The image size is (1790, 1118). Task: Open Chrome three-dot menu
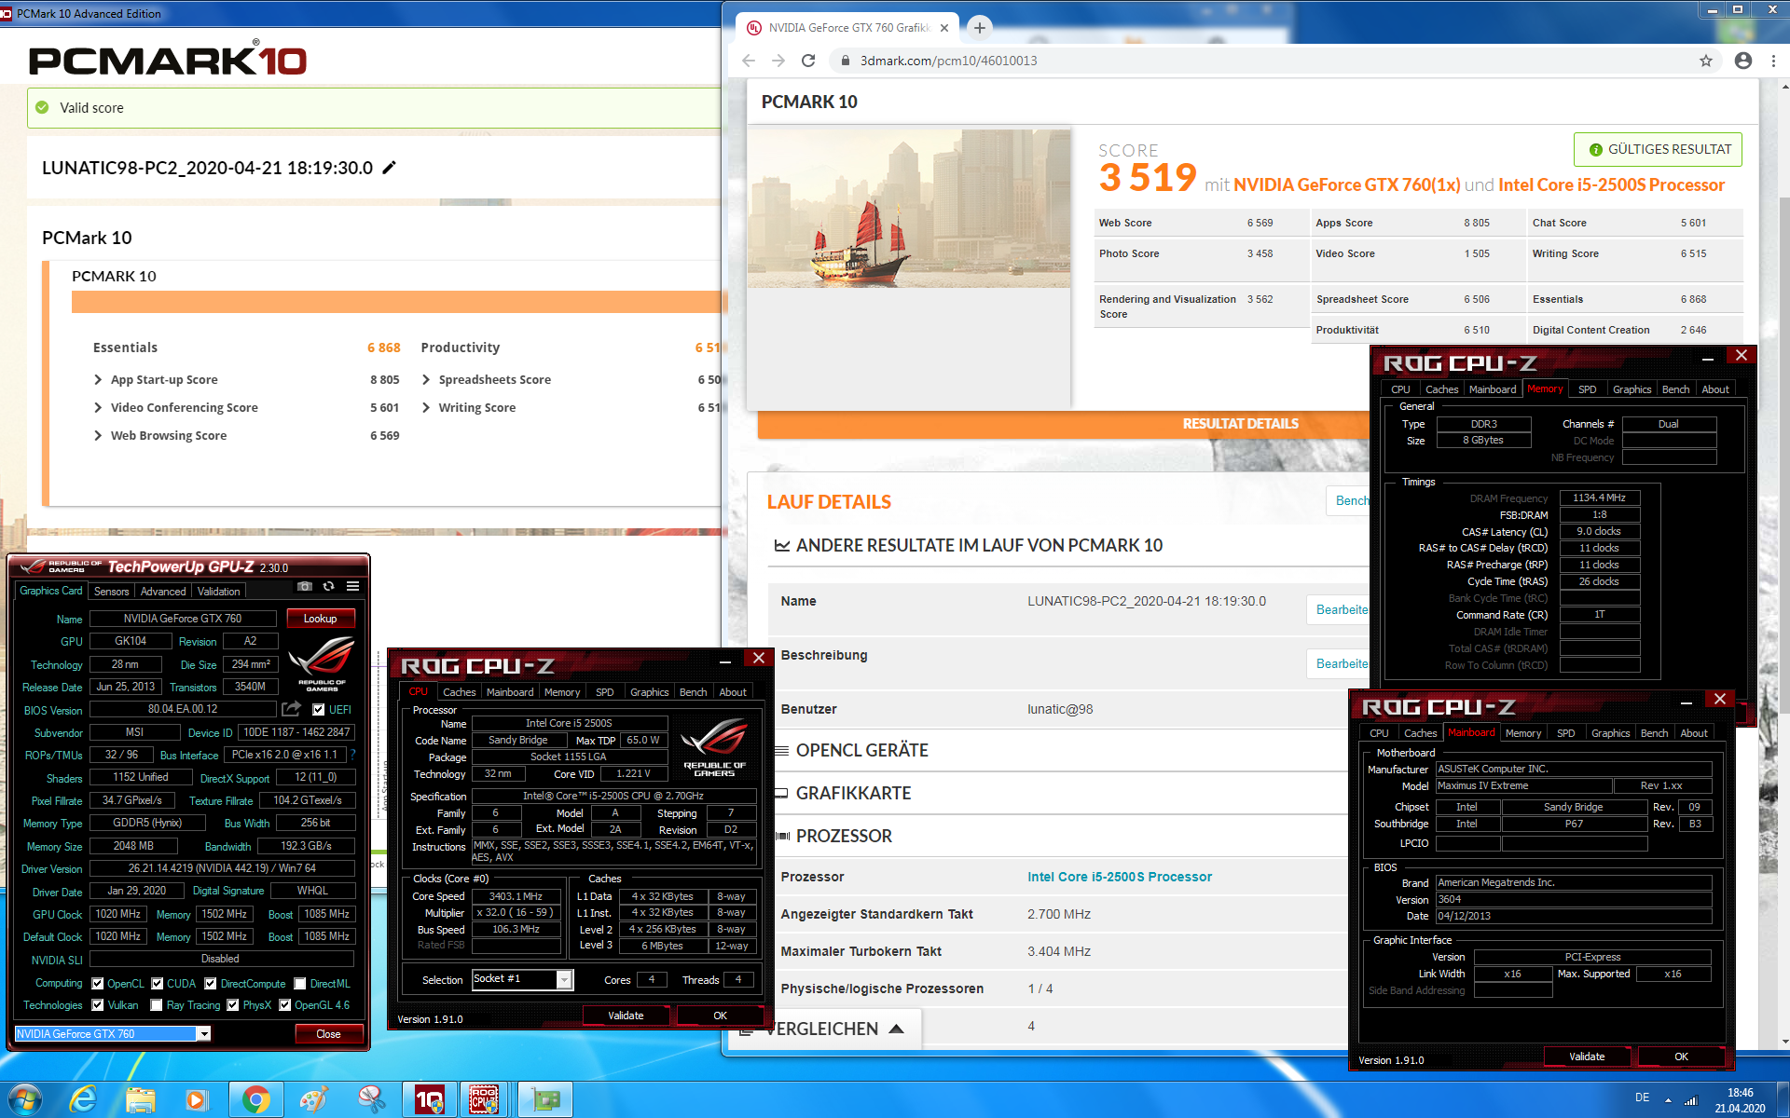click(x=1774, y=61)
